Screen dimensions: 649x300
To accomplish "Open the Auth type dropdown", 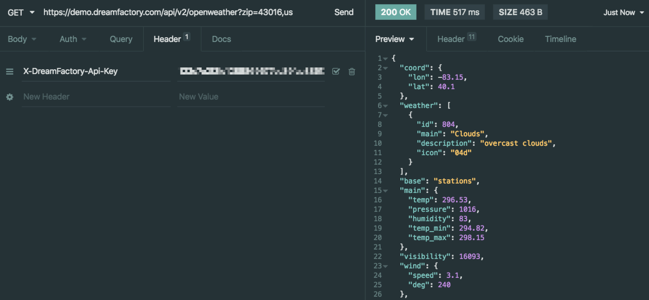I will coord(73,39).
